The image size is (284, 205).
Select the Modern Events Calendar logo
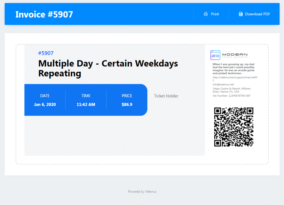[x=229, y=55]
